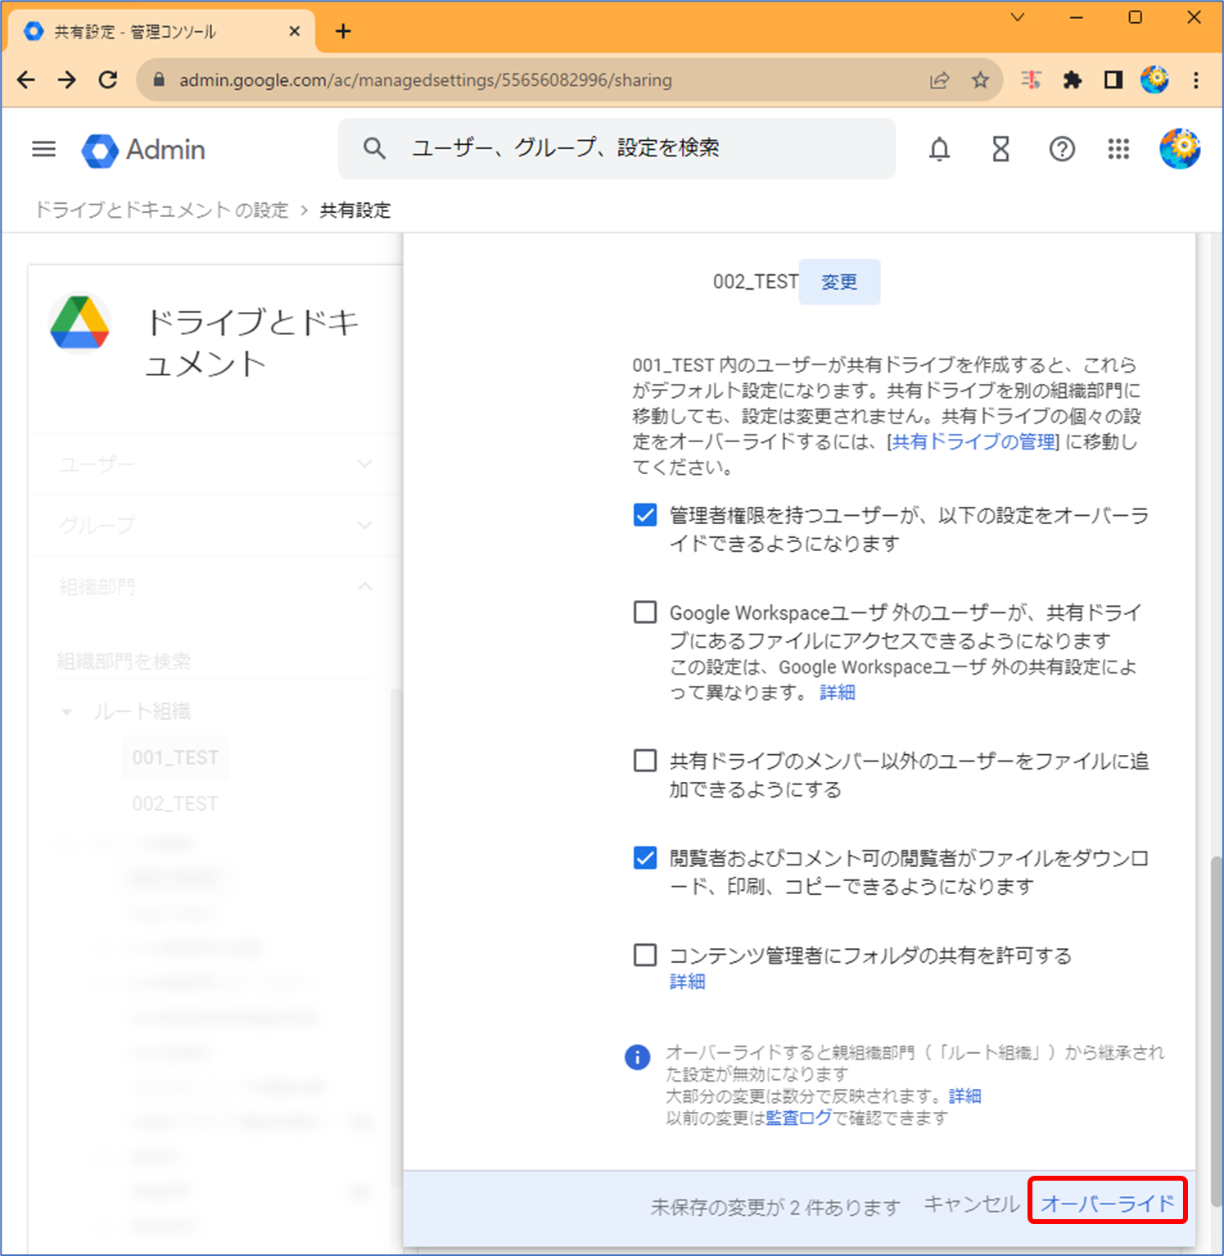Click the Google Admin logo
This screenshot has width=1224, height=1256.
coord(143,150)
